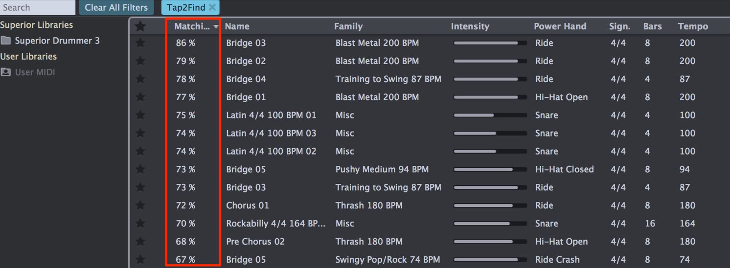
Task: Click the tempo value 74
Action: pyautogui.click(x=684, y=260)
